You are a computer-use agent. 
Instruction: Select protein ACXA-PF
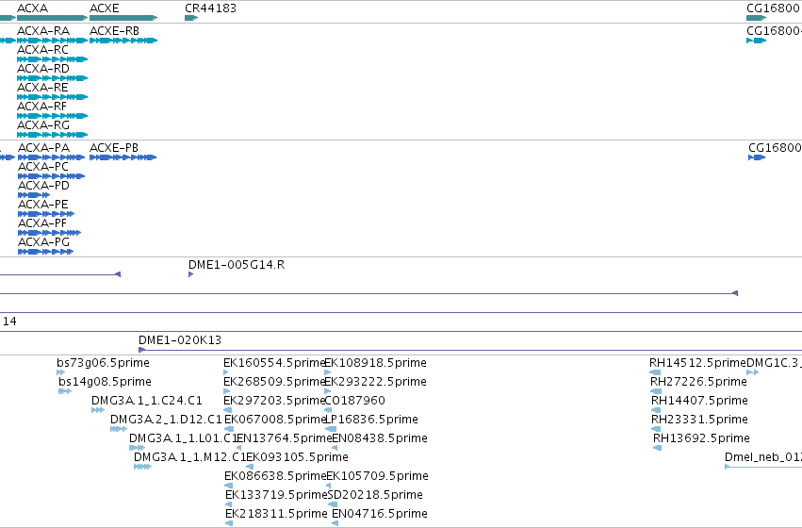click(49, 233)
